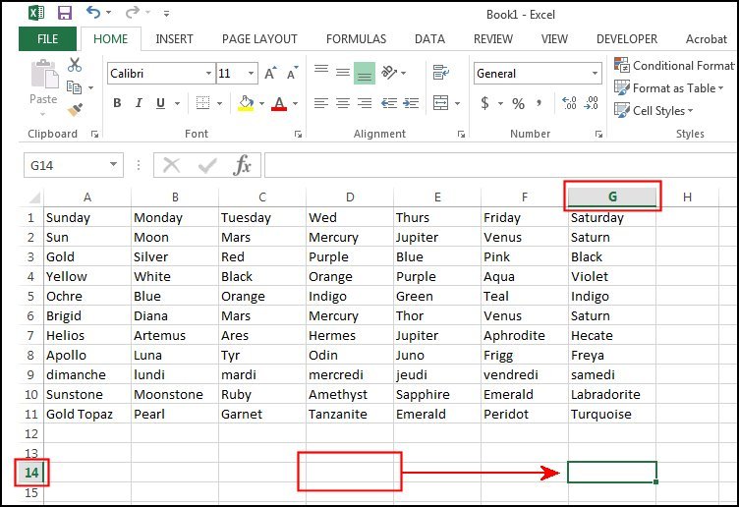Switch to the REVIEW tab
Viewport: 739px width, 507px height.
coord(493,39)
